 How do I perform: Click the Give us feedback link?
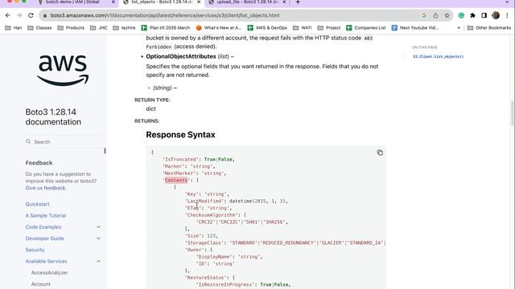pyautogui.click(x=46, y=188)
